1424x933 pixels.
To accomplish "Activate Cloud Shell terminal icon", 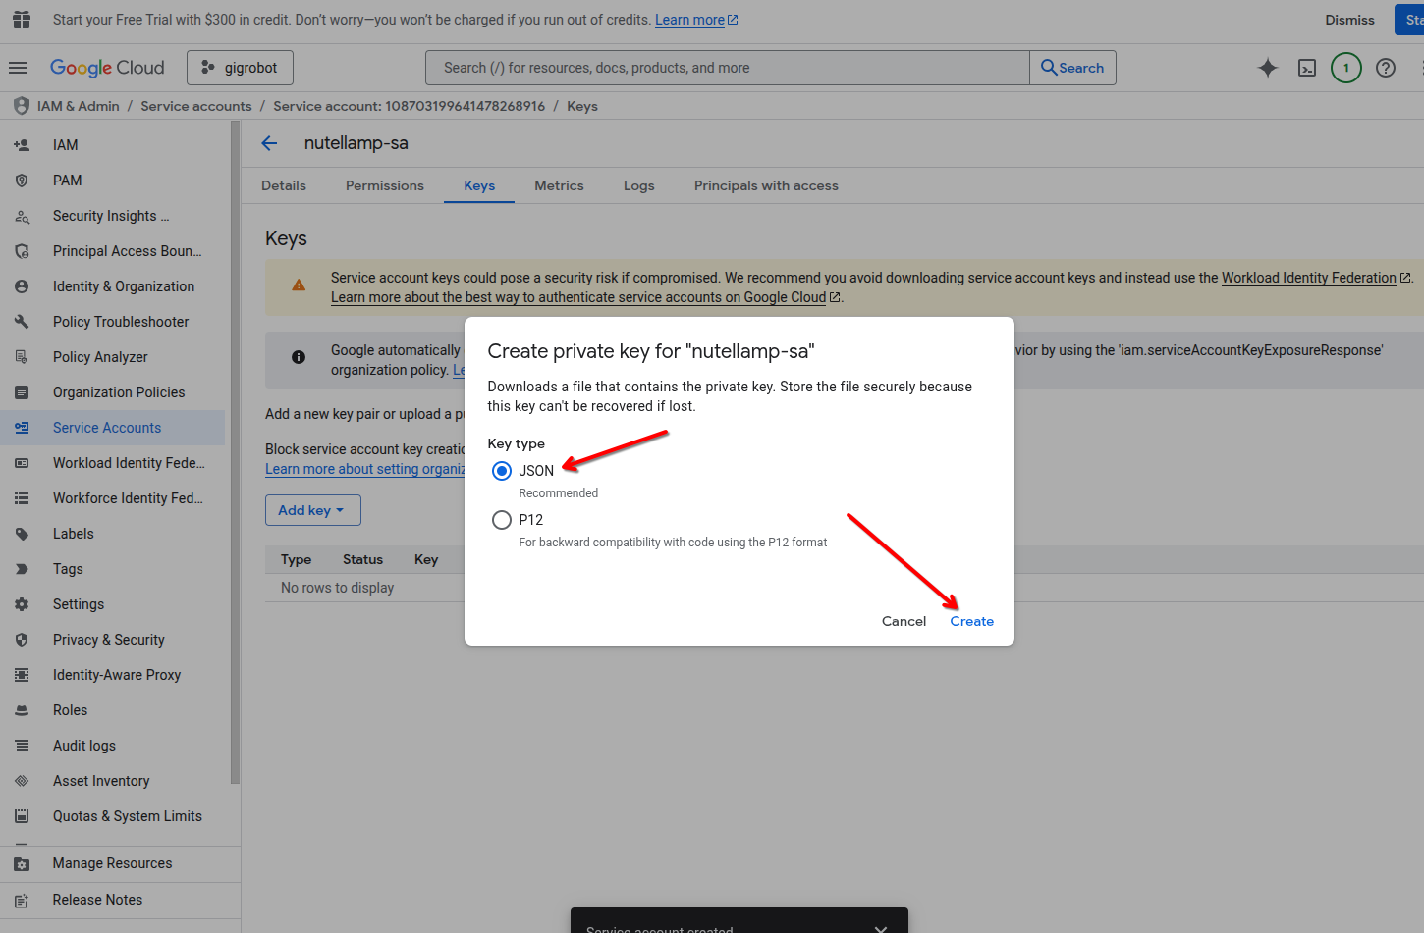I will click(1307, 68).
